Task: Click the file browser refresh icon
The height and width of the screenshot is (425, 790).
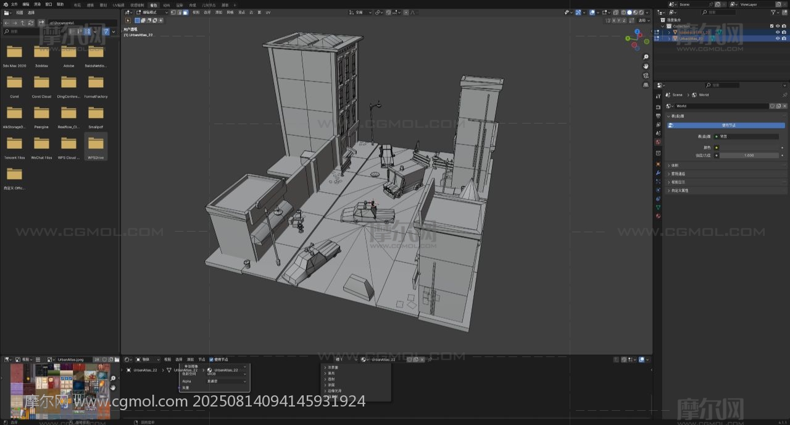Action: tap(31, 23)
